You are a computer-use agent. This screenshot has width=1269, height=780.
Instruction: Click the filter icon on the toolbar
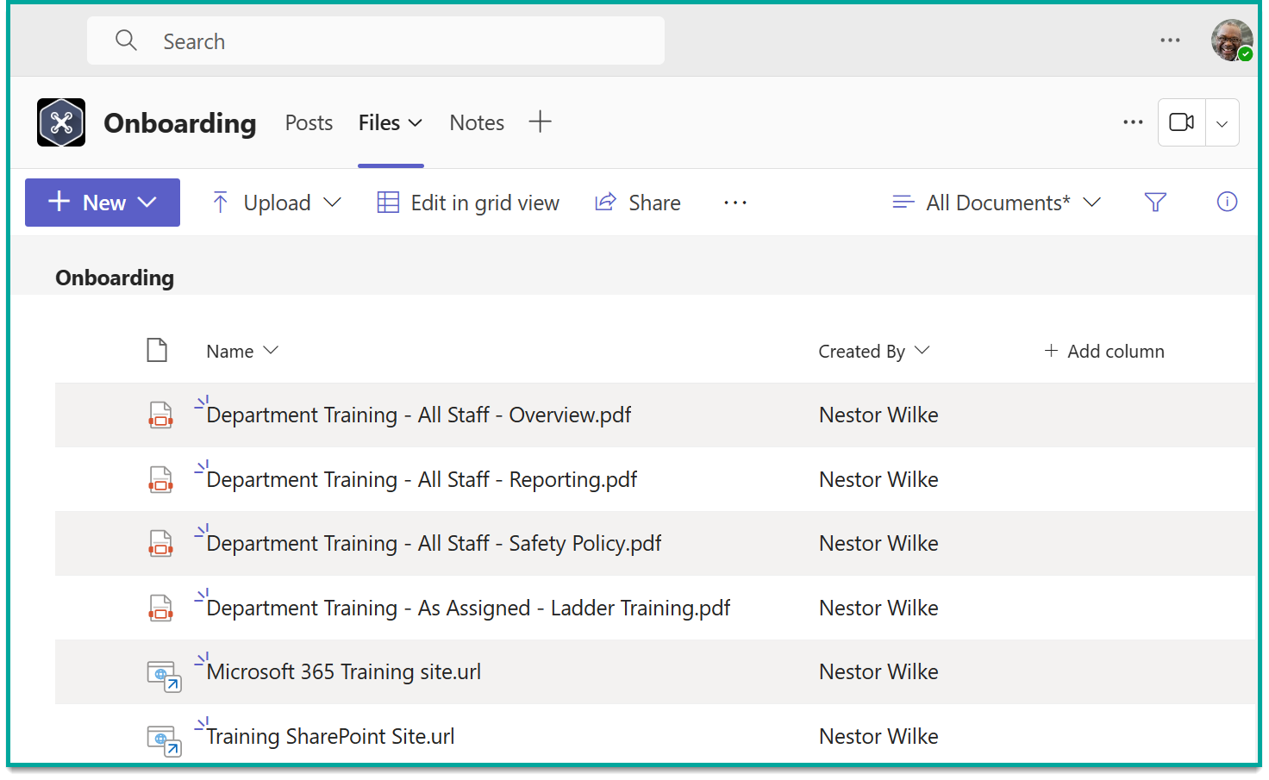click(1155, 202)
